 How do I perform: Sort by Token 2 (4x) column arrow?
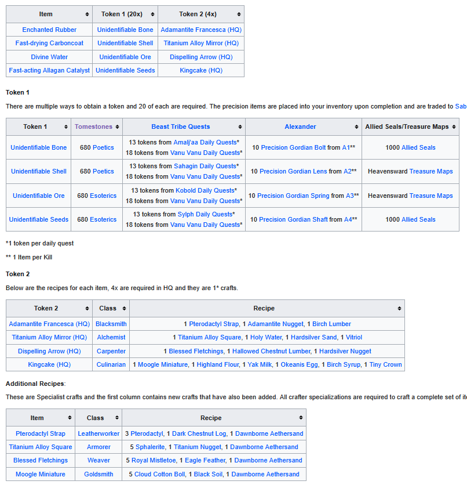pyautogui.click(x=239, y=15)
